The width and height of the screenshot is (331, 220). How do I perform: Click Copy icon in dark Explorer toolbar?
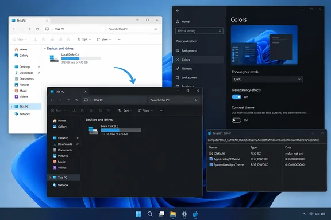pos(83,111)
